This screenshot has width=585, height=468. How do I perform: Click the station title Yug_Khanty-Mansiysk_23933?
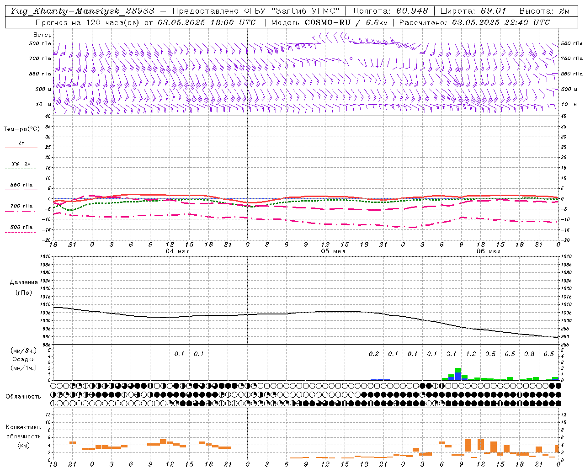[82, 11]
